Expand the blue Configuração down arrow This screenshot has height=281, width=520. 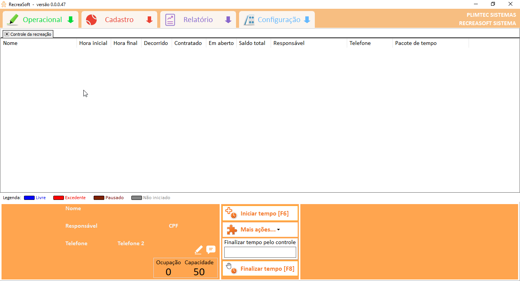[x=307, y=20]
